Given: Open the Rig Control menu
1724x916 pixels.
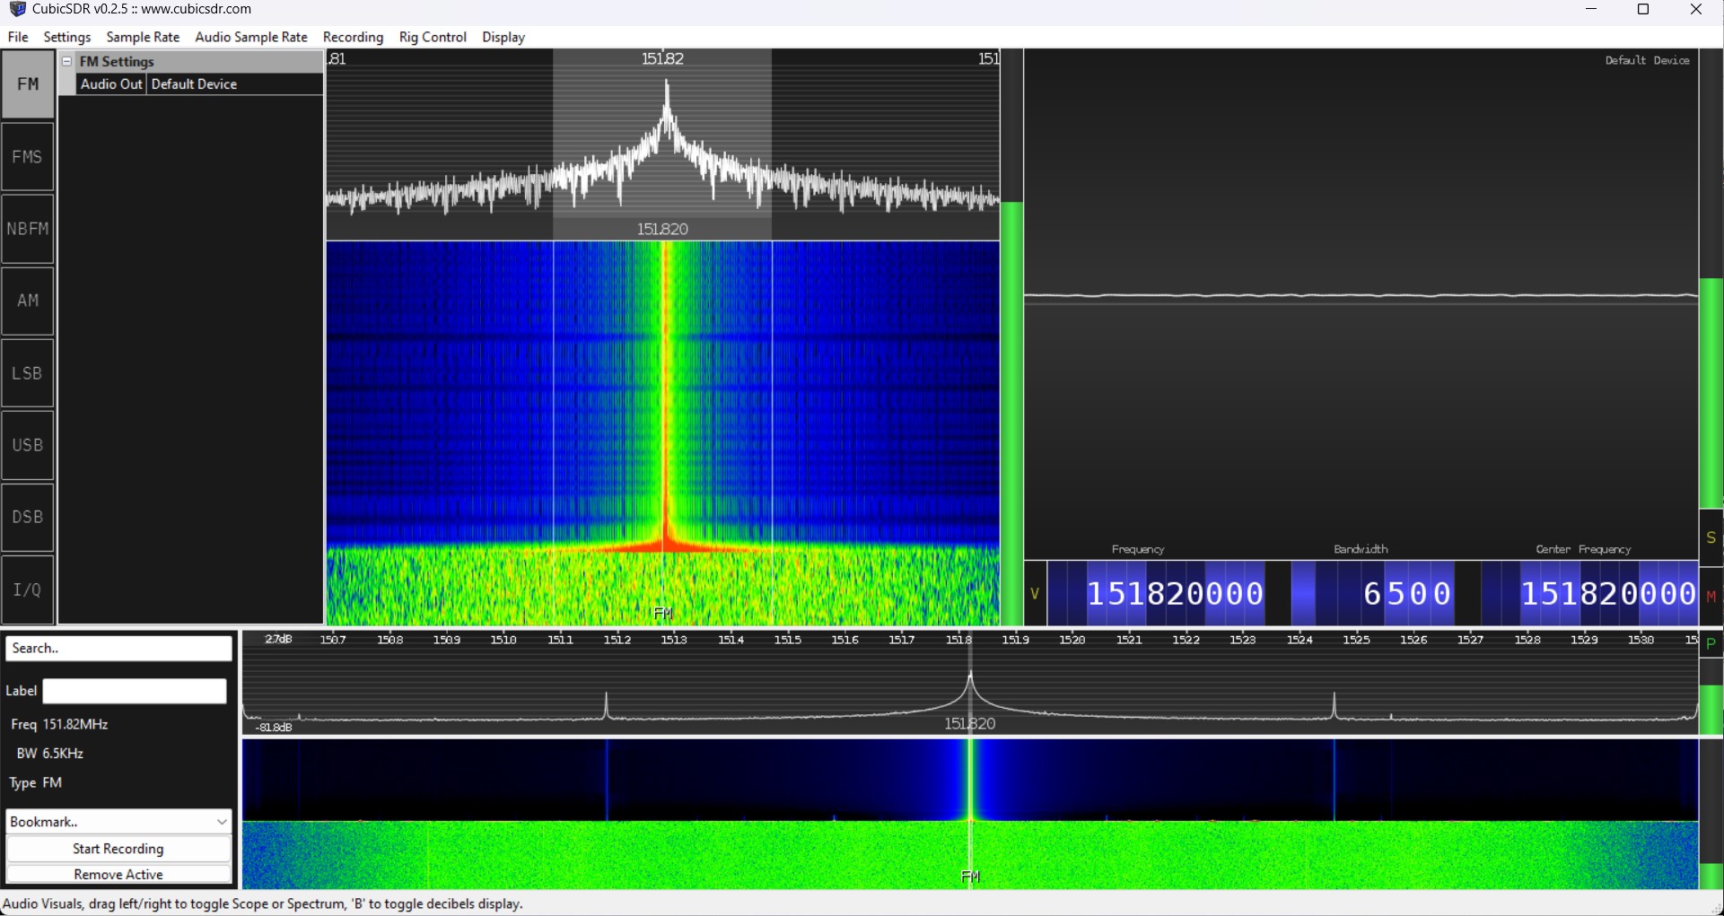Looking at the screenshot, I should coord(433,37).
